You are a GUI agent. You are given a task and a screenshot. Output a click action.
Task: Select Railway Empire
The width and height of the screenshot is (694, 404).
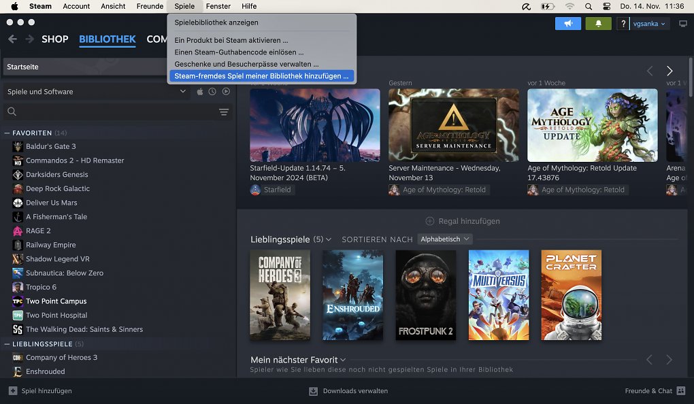pos(50,245)
